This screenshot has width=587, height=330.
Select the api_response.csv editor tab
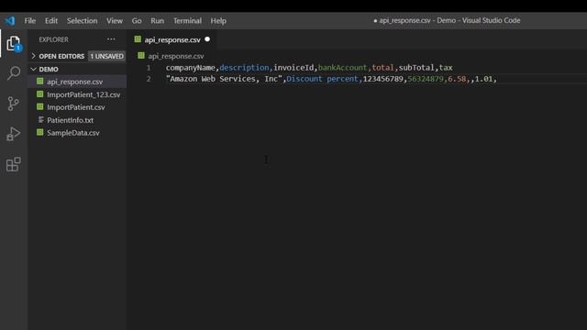[172, 39]
